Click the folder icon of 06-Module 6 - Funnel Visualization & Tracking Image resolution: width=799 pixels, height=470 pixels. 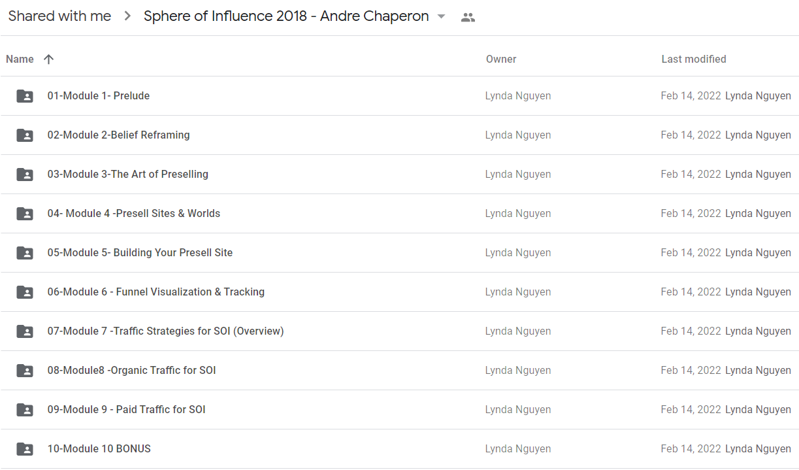[x=25, y=292]
